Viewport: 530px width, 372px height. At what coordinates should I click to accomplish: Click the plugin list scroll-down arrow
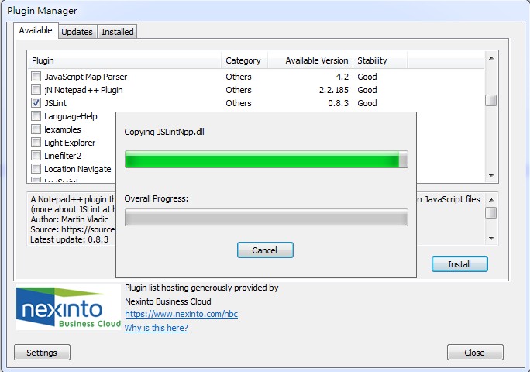(491, 175)
